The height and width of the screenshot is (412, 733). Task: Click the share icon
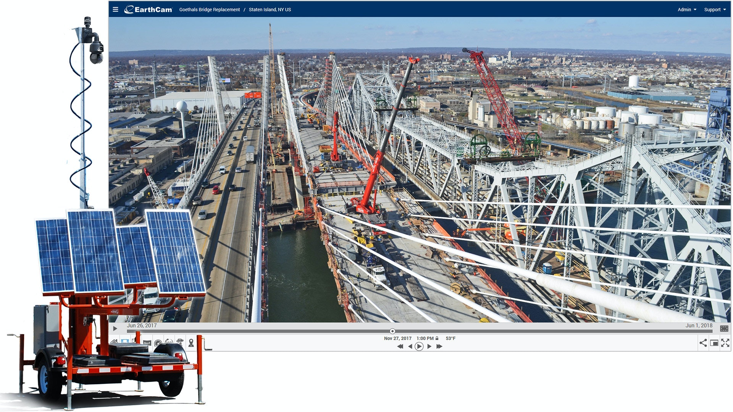click(703, 343)
